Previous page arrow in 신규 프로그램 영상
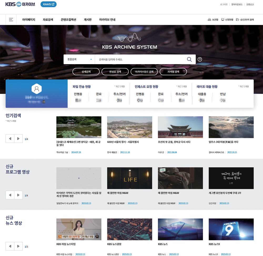This screenshot has width=263, height=256. click(x=10, y=195)
